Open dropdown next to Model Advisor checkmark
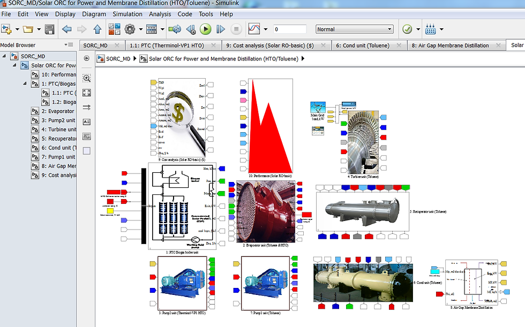The height and width of the screenshot is (327, 525). [418, 29]
